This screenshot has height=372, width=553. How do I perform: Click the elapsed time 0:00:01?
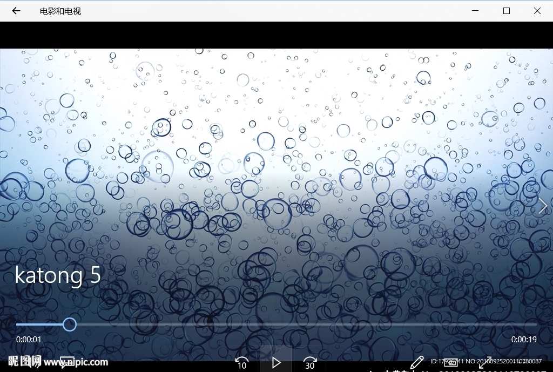pyautogui.click(x=29, y=340)
